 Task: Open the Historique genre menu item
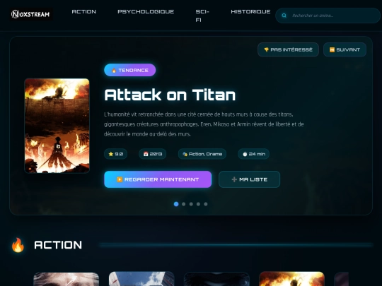[x=250, y=12]
